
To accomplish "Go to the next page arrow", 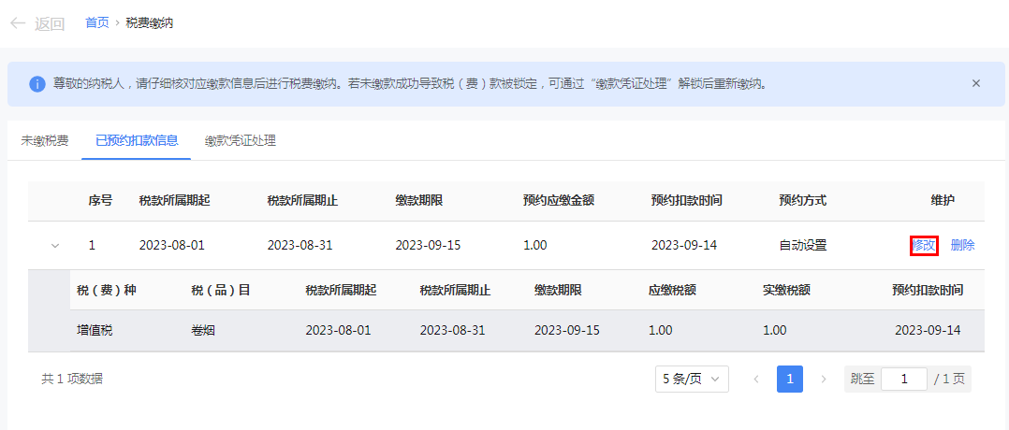I will point(824,380).
